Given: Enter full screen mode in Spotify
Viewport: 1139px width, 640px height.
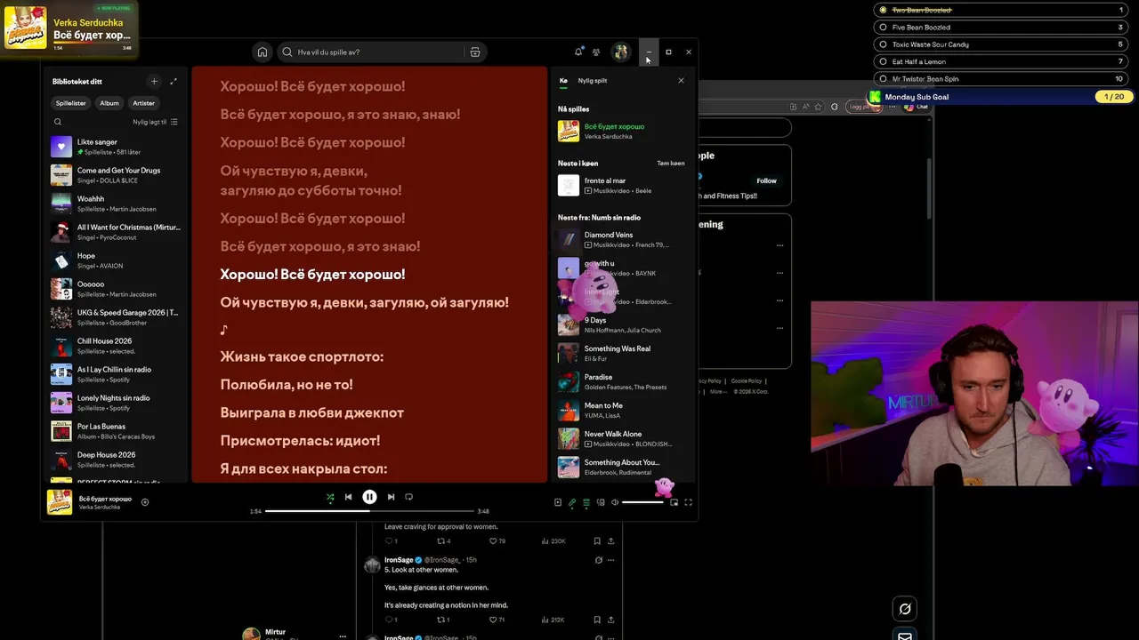Looking at the screenshot, I should click(x=688, y=502).
